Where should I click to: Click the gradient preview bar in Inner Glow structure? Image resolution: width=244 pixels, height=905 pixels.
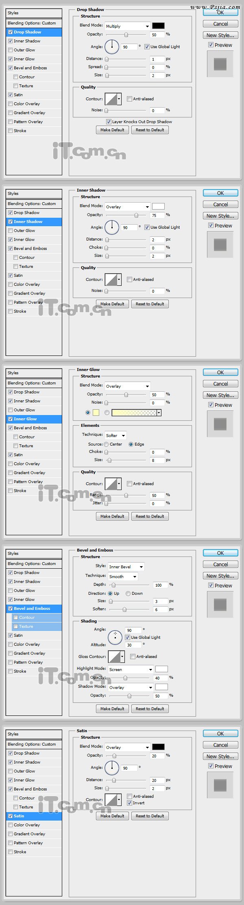coord(134,413)
